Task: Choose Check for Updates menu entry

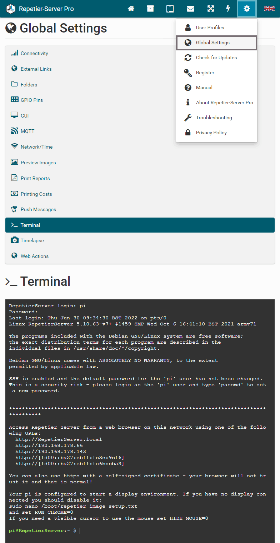Action: 216,58
